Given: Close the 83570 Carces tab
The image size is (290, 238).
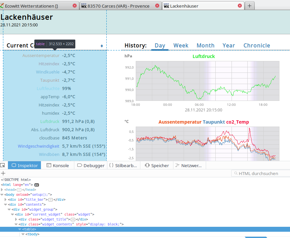Looking at the screenshot, I should pyautogui.click(x=157, y=6).
